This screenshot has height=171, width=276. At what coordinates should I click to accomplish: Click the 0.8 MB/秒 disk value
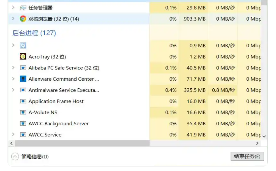223,90
